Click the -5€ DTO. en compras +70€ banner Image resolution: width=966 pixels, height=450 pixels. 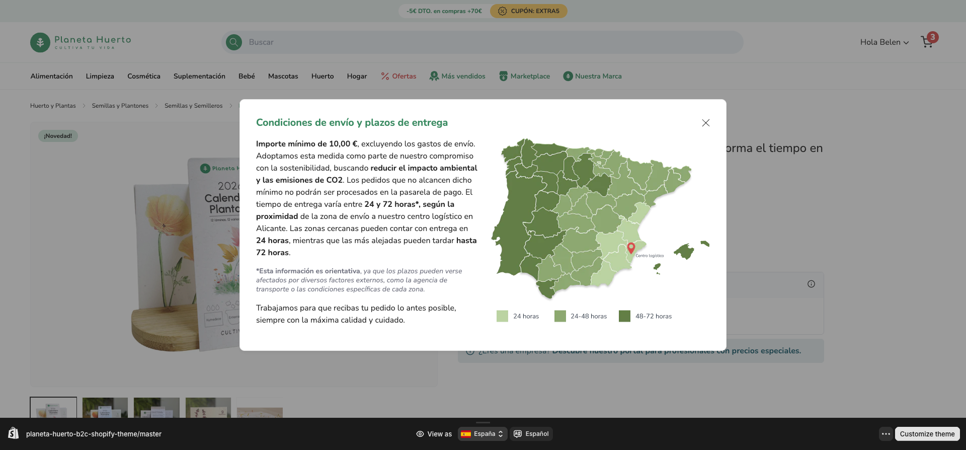[x=444, y=11]
